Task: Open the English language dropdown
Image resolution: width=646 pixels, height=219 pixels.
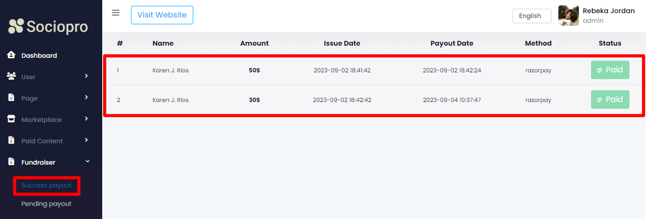Action: click(532, 16)
